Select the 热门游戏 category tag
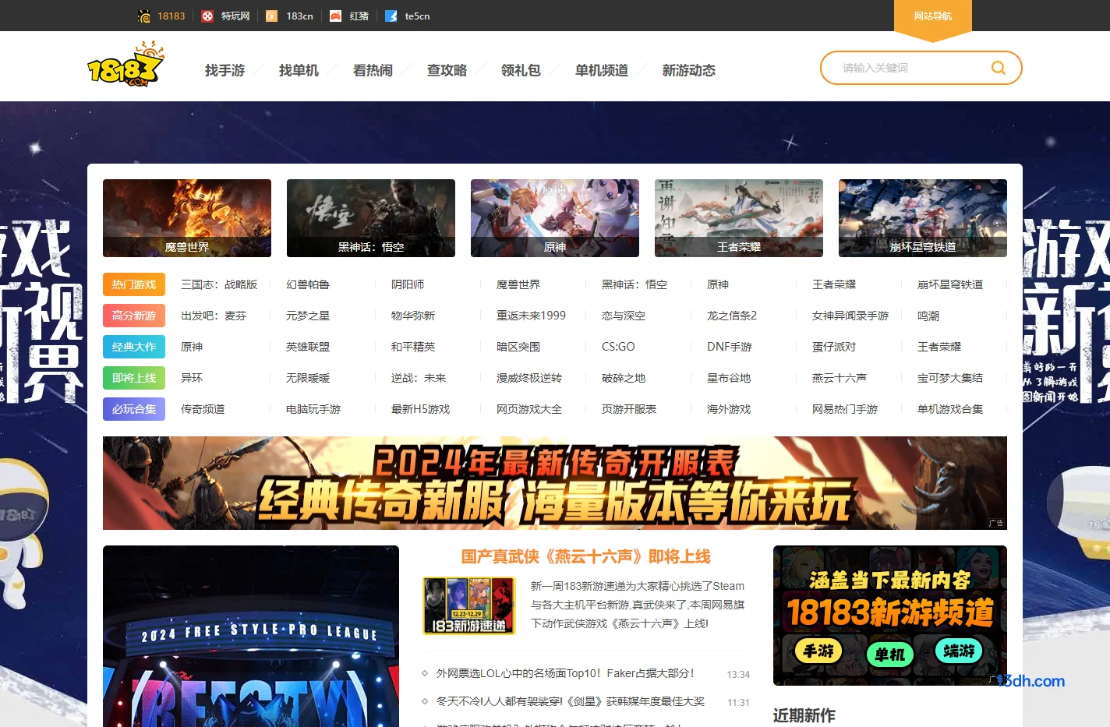The height and width of the screenshot is (727, 1110). (134, 284)
